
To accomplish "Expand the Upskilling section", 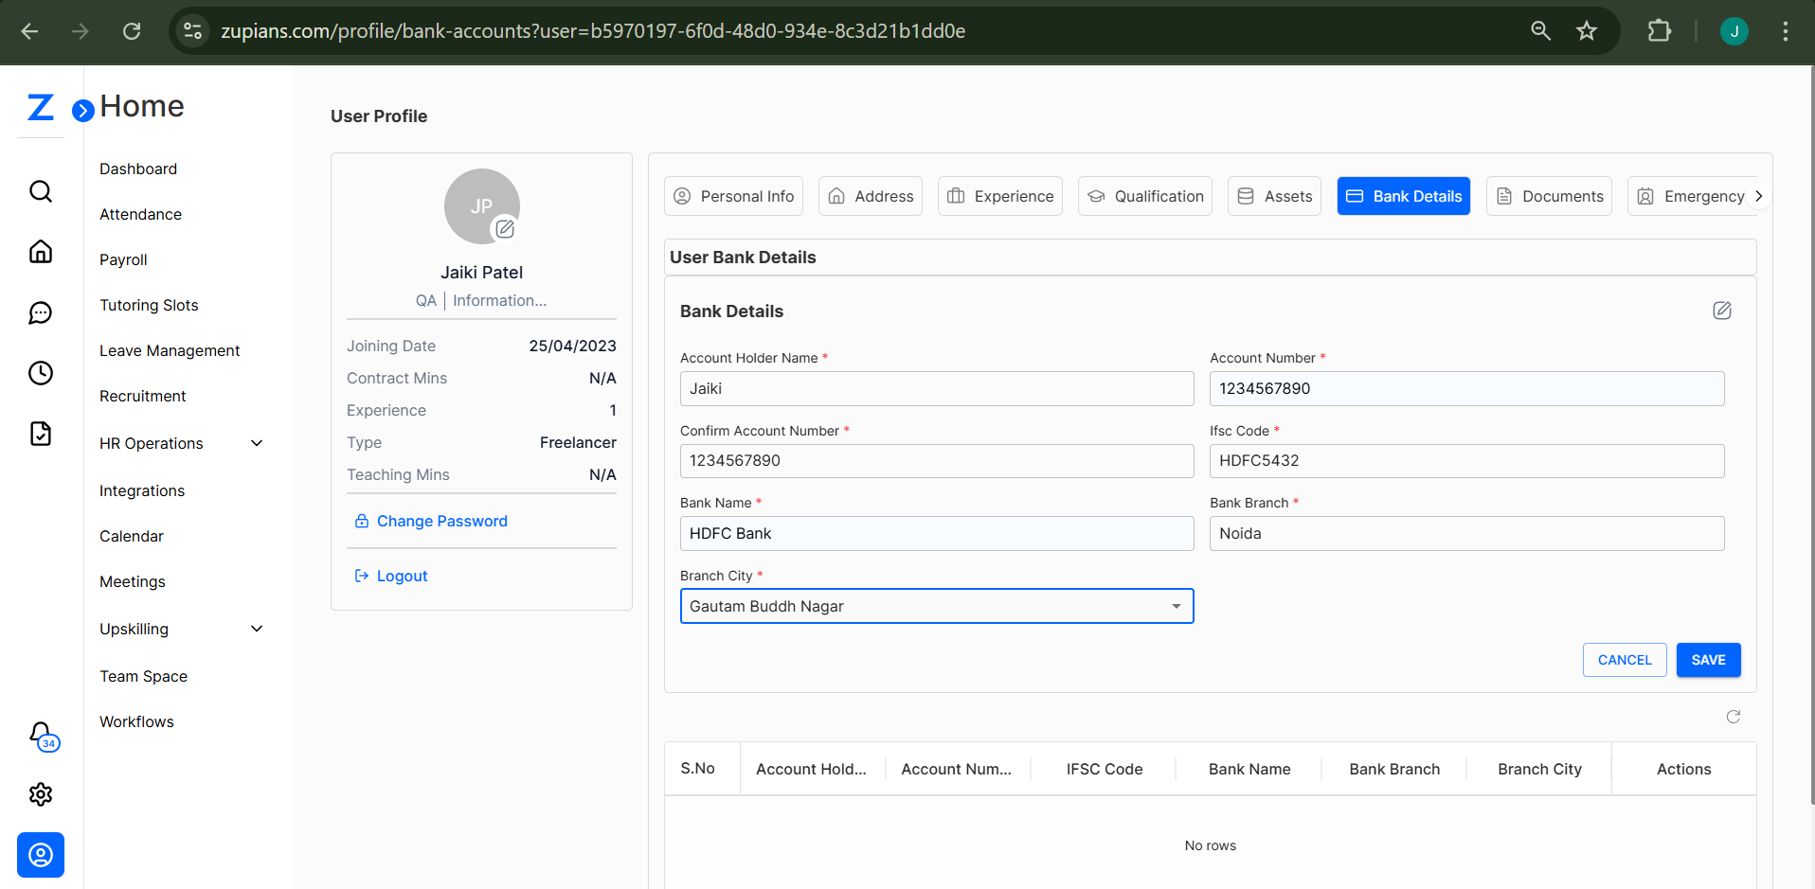I will [x=256, y=628].
